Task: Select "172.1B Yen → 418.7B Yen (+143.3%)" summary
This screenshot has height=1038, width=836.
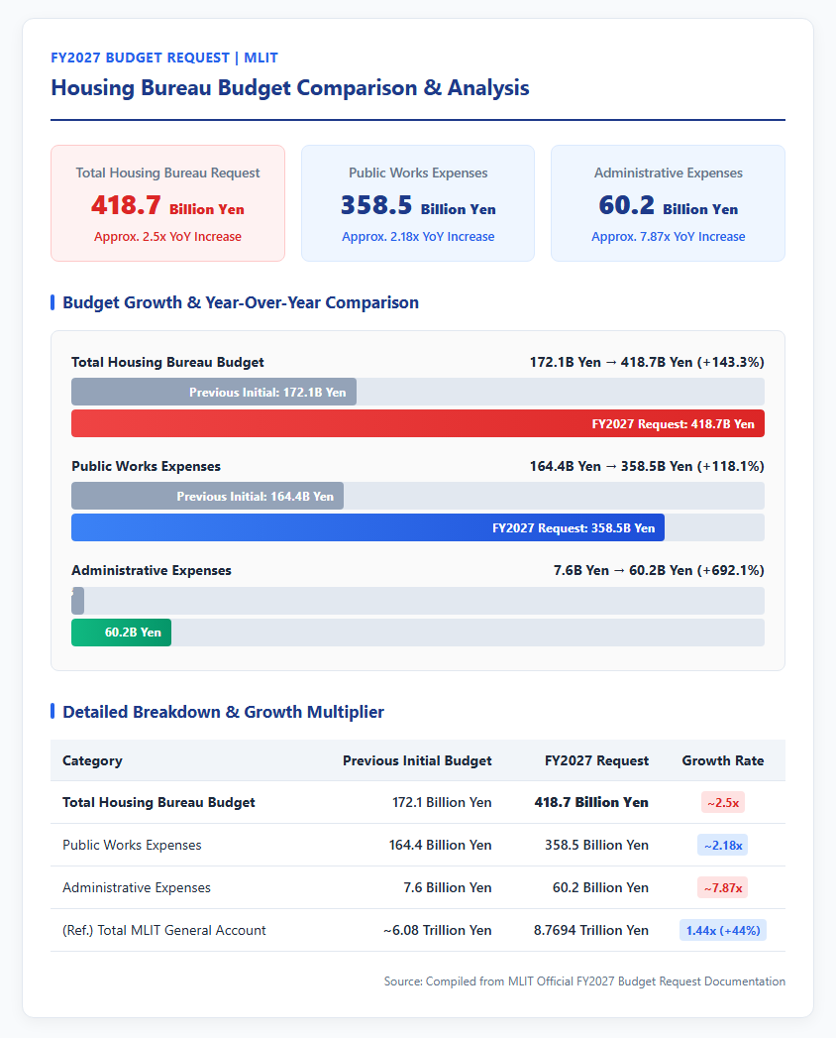Action: (x=647, y=362)
